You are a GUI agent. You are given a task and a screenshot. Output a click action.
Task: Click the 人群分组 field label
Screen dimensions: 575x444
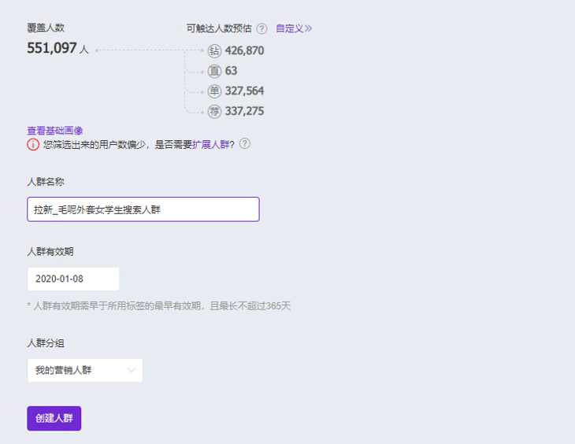pyautogui.click(x=46, y=343)
